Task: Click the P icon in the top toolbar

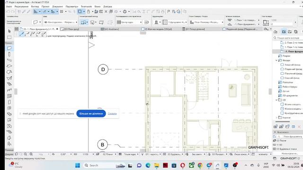Action: click(x=169, y=11)
